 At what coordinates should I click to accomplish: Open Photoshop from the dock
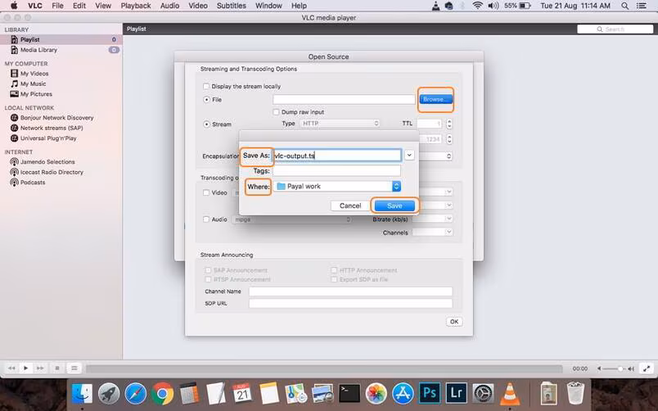(x=430, y=393)
